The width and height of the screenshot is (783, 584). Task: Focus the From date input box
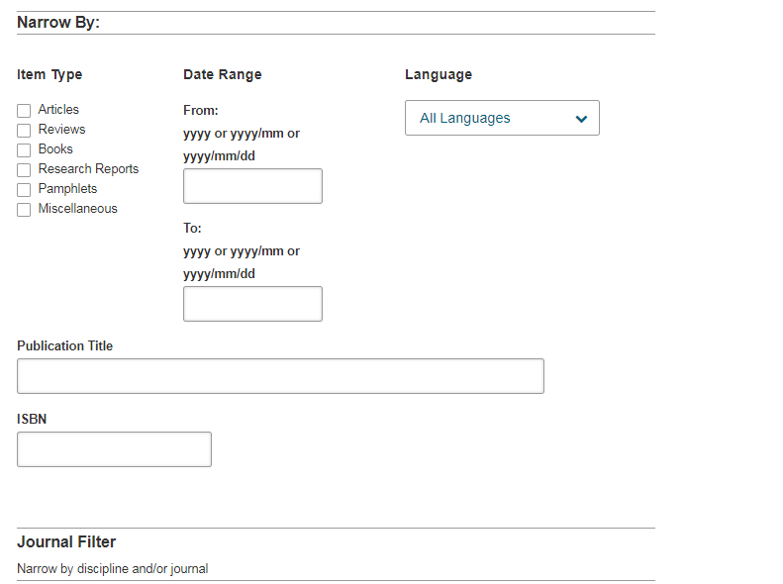click(x=252, y=186)
